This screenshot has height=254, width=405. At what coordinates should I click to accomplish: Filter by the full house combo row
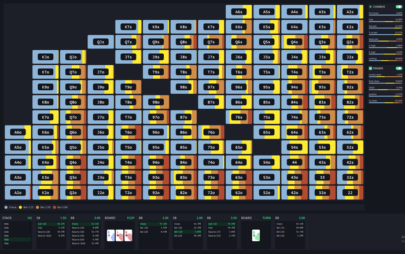[385, 13]
